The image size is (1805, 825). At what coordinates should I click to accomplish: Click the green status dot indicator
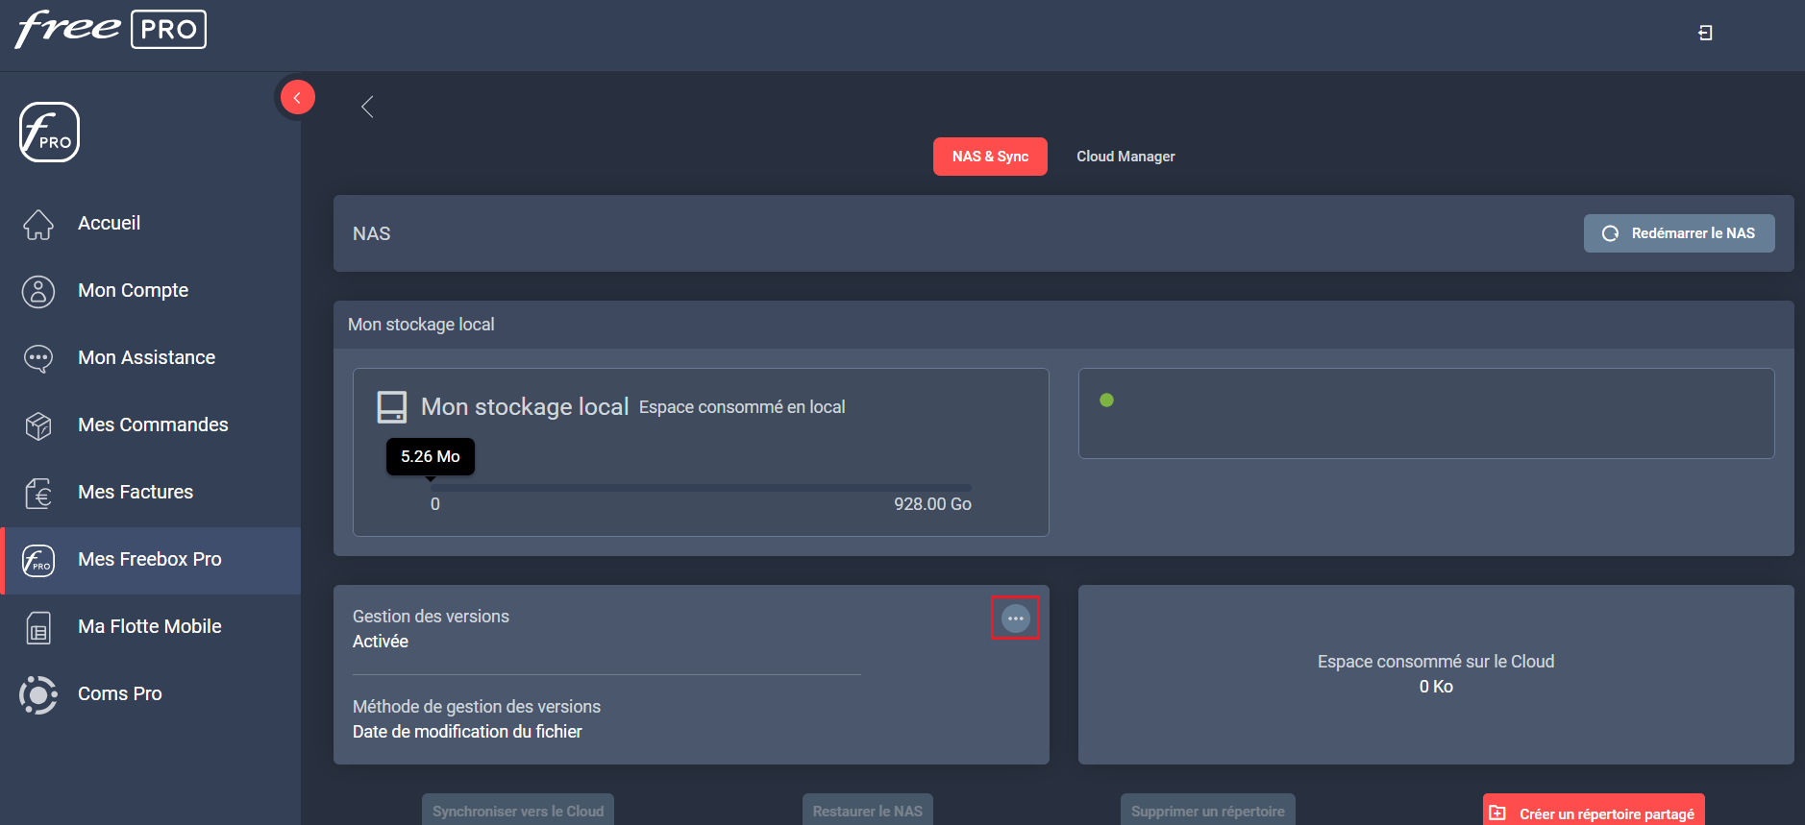[1107, 400]
